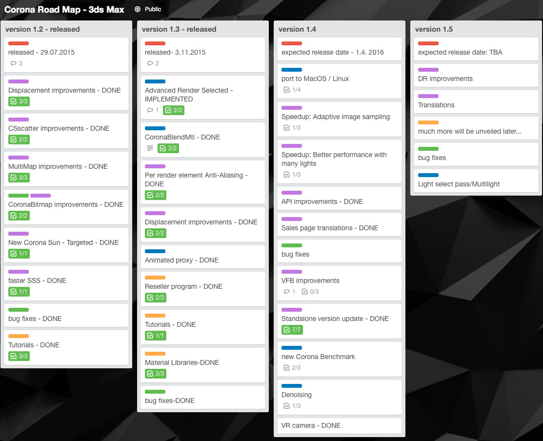Click 2/2 checklist badge on Advanced Render Selected
543x441 pixels.
174,110
